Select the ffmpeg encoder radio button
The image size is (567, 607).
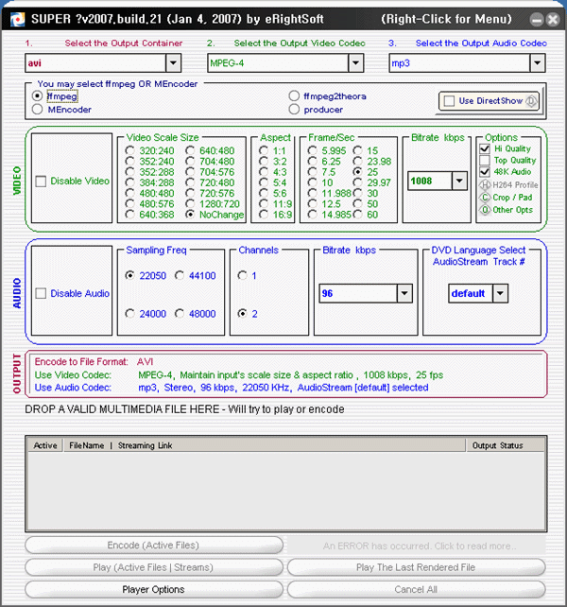(37, 95)
